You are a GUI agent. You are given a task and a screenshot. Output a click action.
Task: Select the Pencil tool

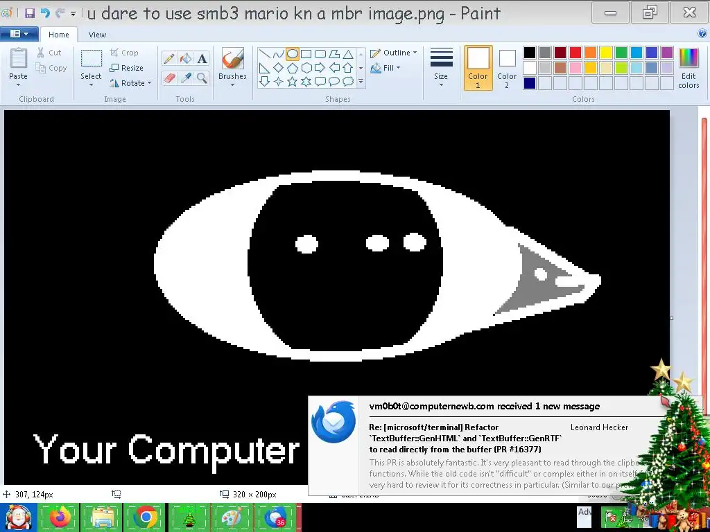pos(169,58)
